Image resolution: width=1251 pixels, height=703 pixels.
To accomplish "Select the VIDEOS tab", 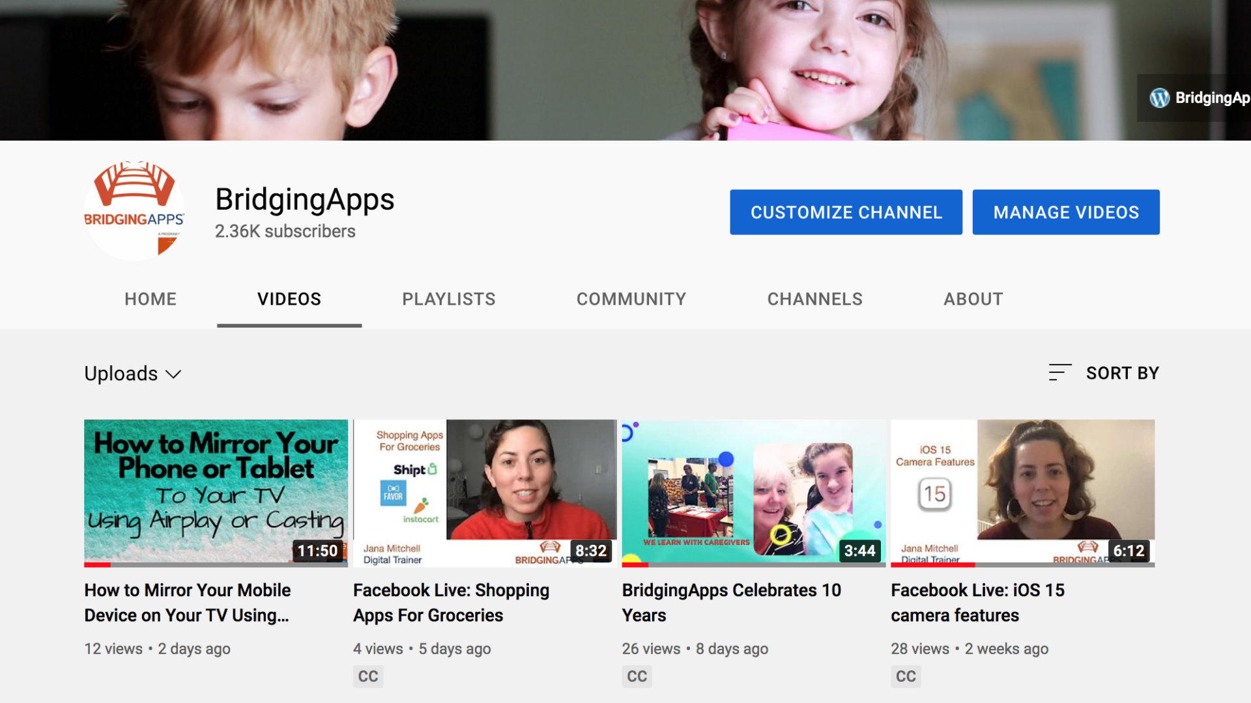I will click(x=289, y=299).
